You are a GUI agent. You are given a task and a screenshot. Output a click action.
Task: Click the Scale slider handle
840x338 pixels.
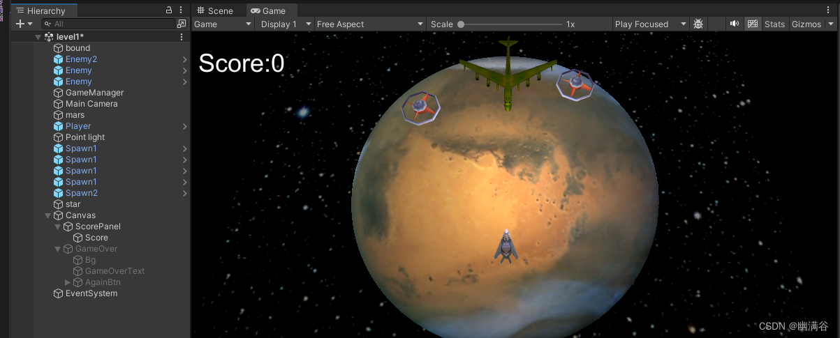tap(461, 24)
